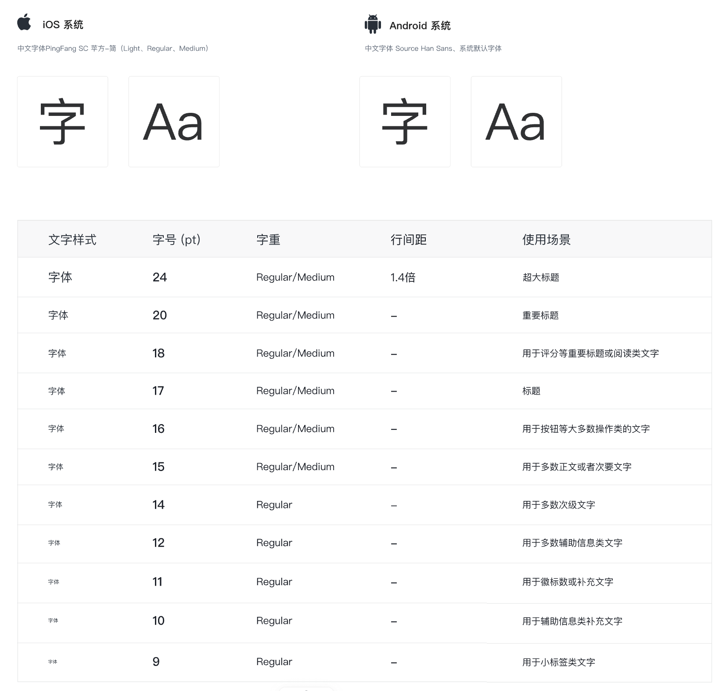Click the 字体 sample in the 14pt row
This screenshot has width=726, height=691.
tap(55, 504)
